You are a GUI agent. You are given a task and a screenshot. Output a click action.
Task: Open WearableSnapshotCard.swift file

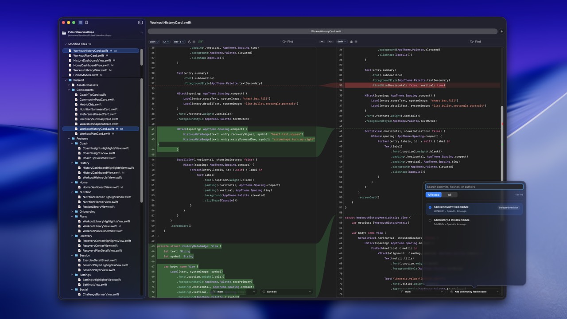[99, 124]
